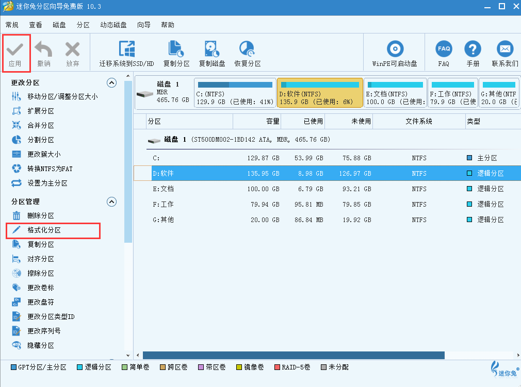The image size is (521, 387).
Task: Select C: (NTFS) block in disk map
Action: click(x=235, y=93)
